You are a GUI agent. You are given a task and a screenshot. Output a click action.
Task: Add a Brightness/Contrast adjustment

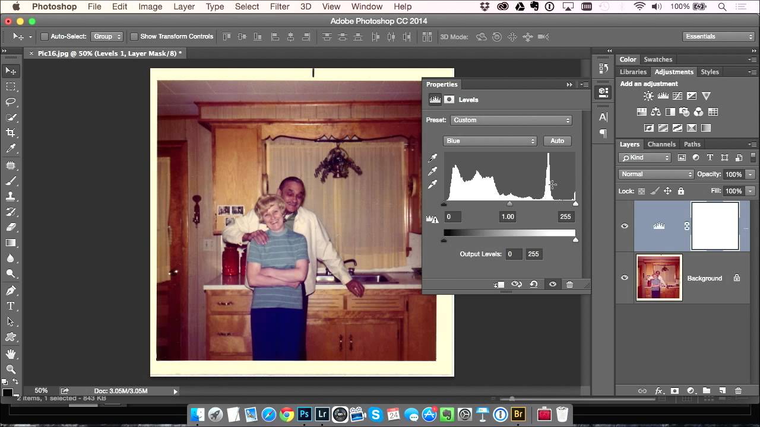(648, 96)
